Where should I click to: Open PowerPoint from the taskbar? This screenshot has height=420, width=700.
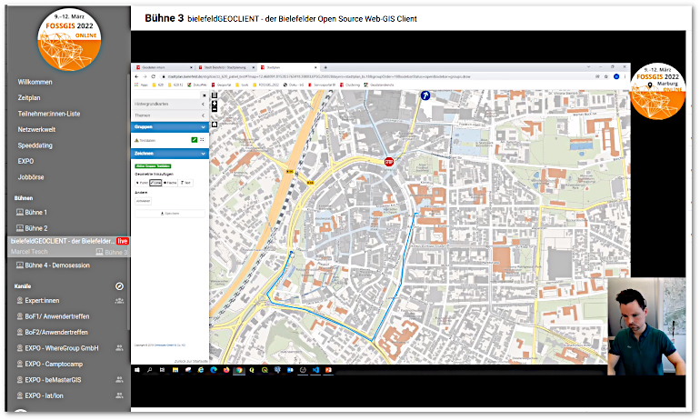coord(328,370)
